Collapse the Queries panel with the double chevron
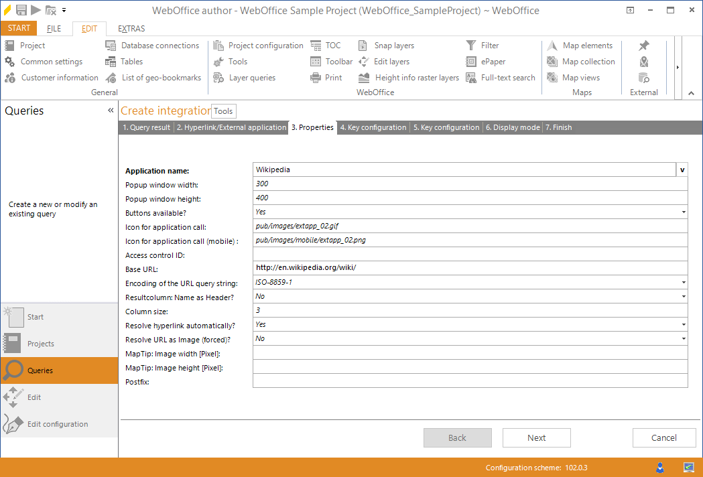Image resolution: width=703 pixels, height=477 pixels. 111,110
